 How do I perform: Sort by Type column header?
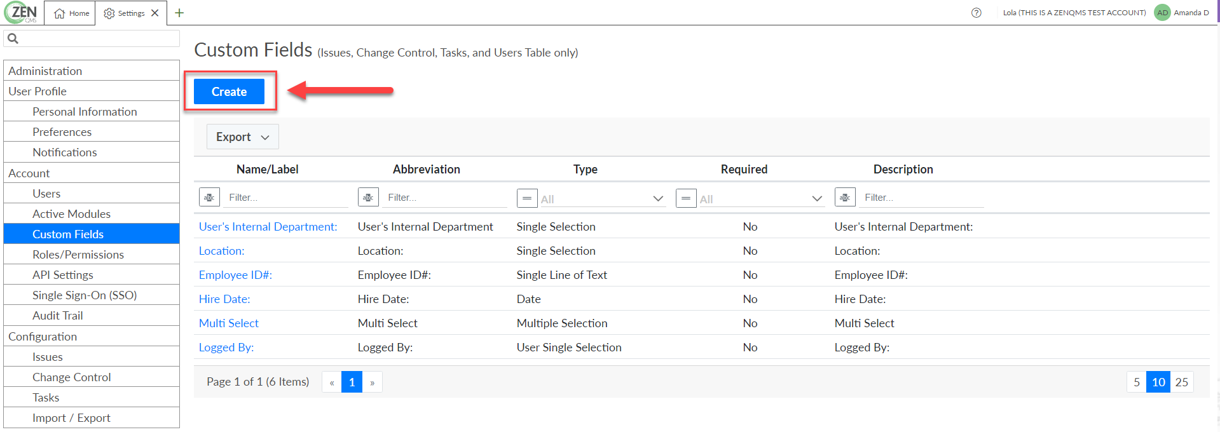coord(586,170)
